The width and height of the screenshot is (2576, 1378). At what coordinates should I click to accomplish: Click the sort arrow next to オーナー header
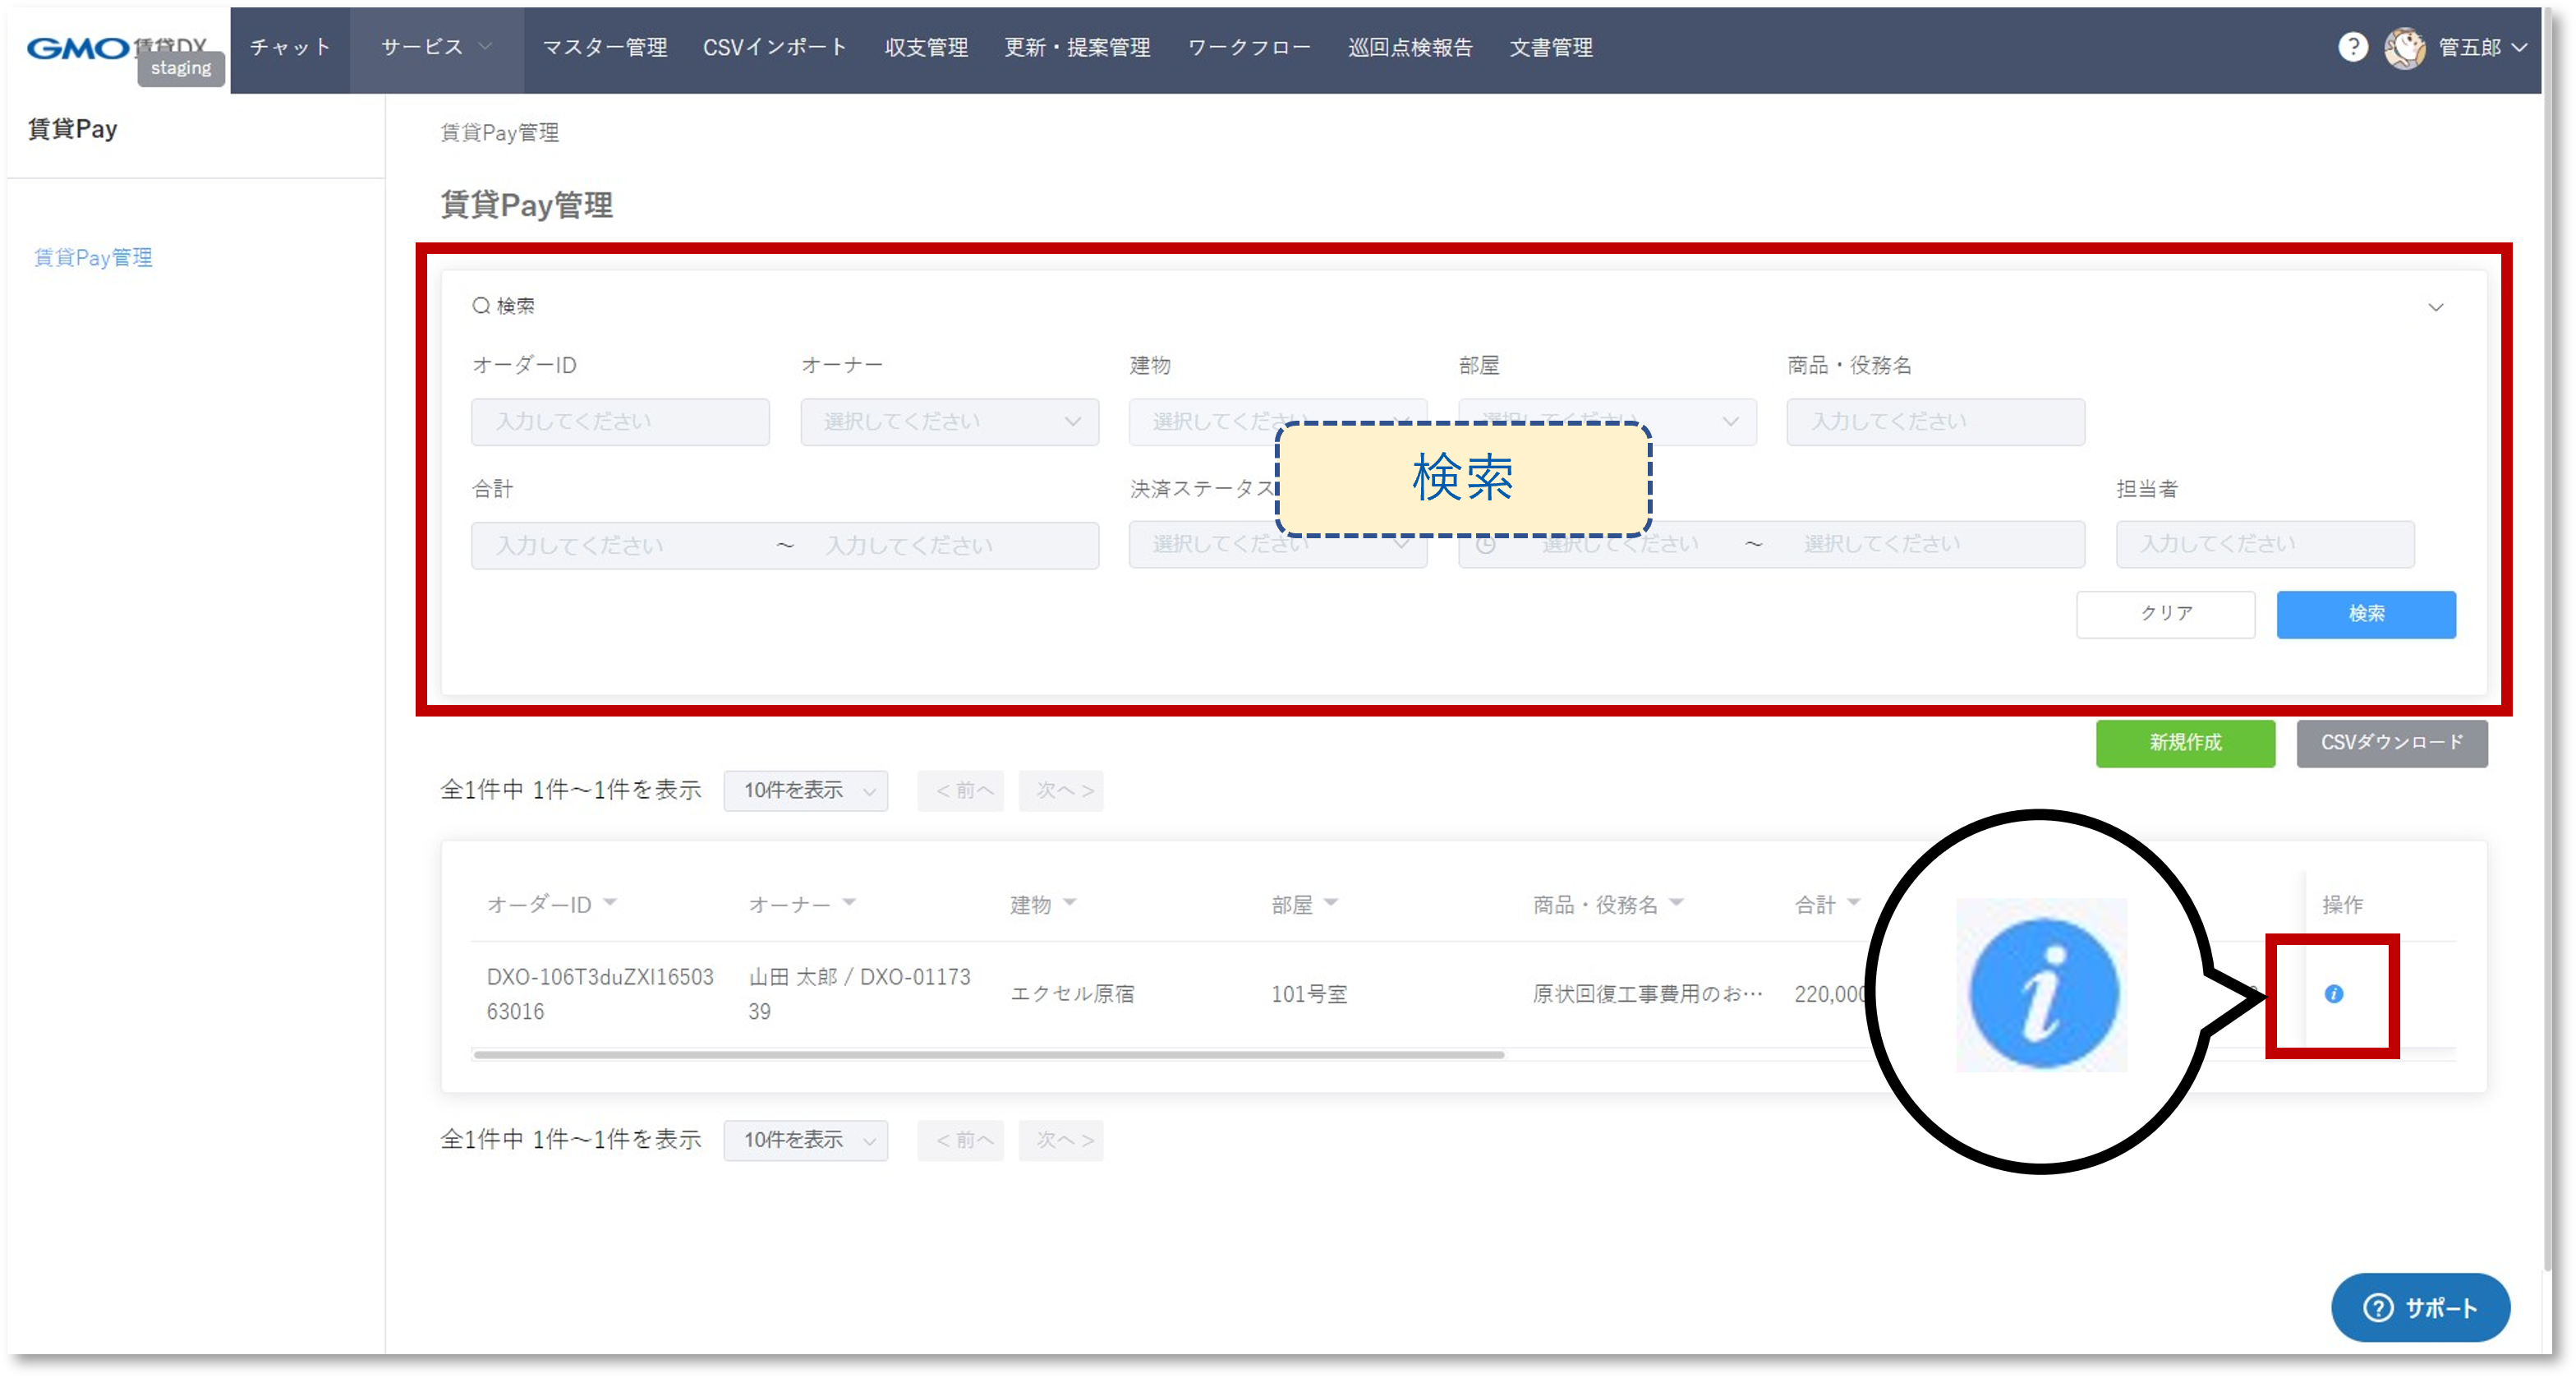point(849,902)
